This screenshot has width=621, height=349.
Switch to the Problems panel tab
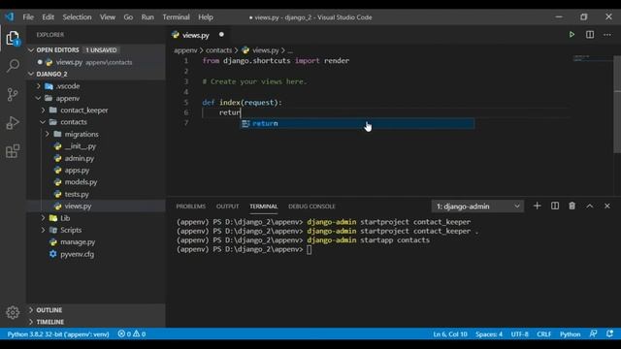point(190,206)
